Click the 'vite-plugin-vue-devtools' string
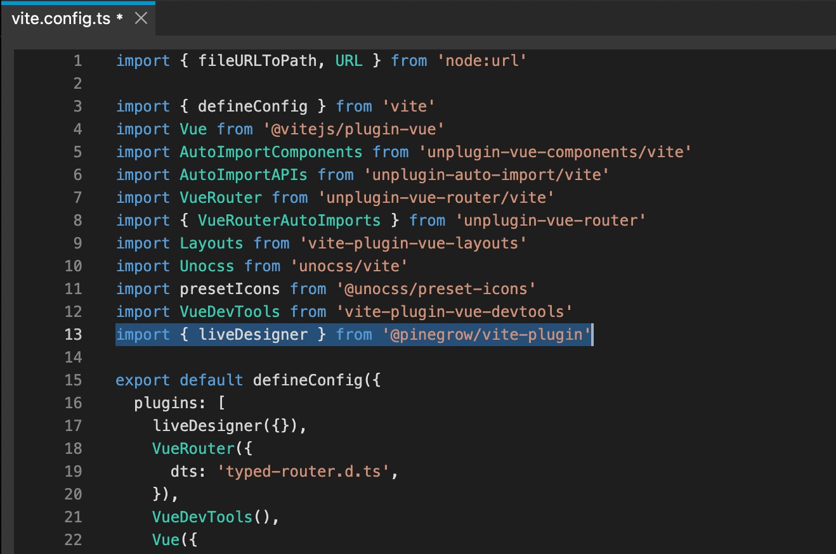 [x=454, y=312]
